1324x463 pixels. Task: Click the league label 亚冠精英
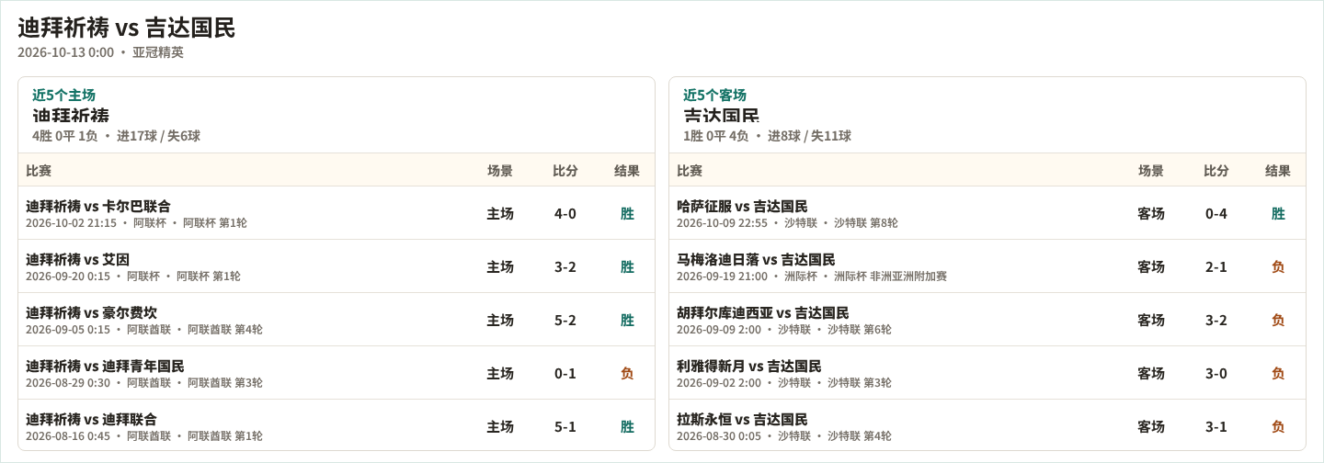tap(158, 52)
